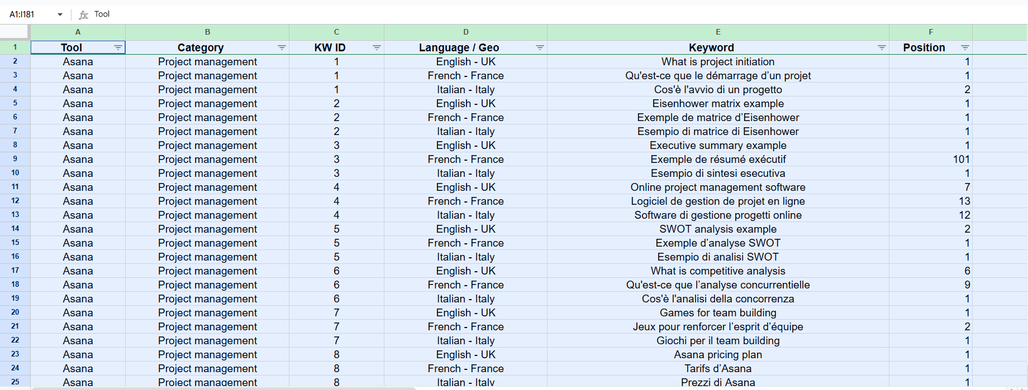Click the Language / Geo header cell
The width and height of the screenshot is (1028, 390).
[465, 47]
